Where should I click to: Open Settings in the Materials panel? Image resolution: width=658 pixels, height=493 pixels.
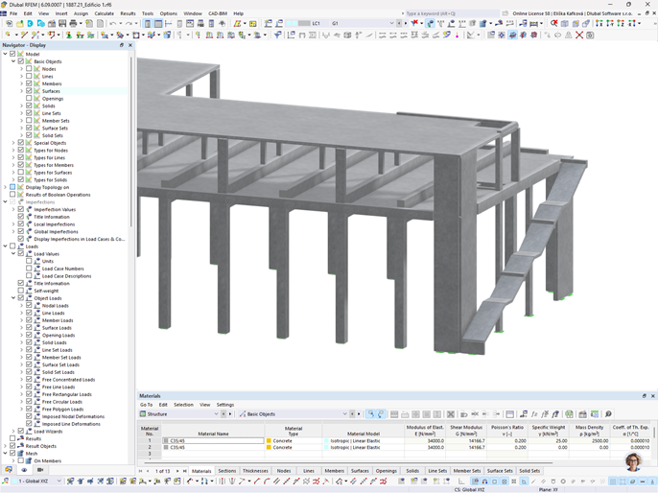[x=224, y=405]
